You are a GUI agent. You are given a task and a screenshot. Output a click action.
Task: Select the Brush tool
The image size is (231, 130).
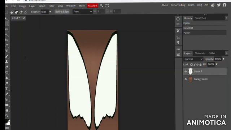6,56
